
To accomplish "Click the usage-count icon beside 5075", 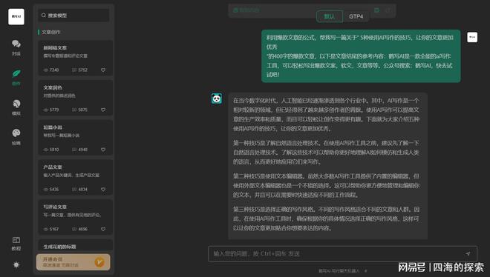I will pyautogui.click(x=74, y=110).
